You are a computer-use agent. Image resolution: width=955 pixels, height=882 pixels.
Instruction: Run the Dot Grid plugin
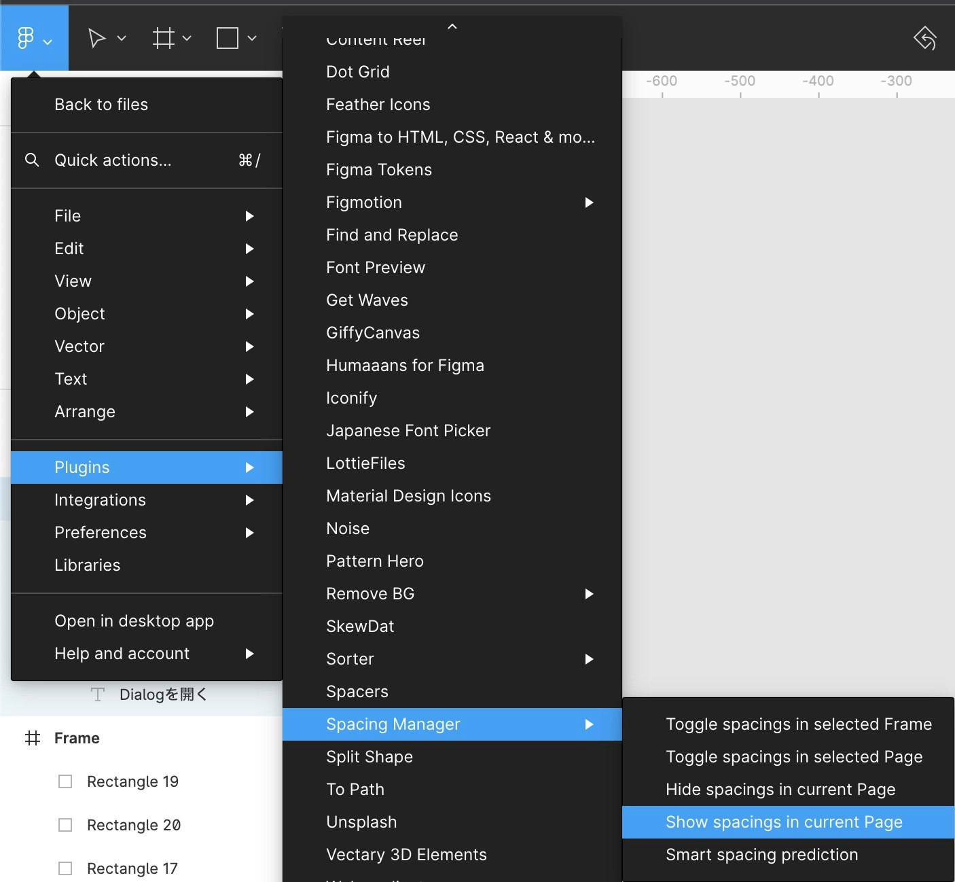click(452, 72)
